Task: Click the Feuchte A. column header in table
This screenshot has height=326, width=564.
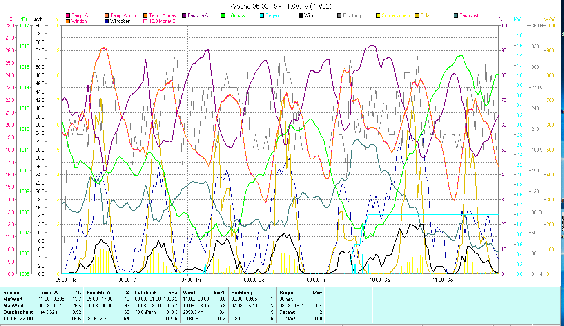Action: 100,293
